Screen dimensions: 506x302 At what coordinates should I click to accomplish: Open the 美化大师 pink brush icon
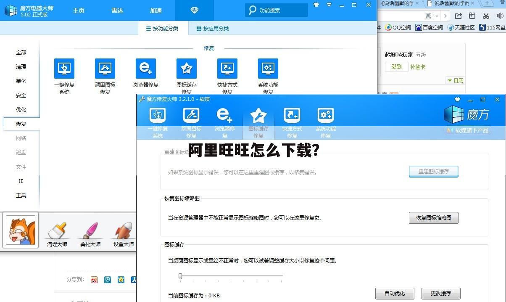click(90, 234)
